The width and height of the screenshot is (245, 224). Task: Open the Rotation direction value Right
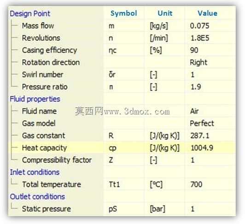coord(198,62)
